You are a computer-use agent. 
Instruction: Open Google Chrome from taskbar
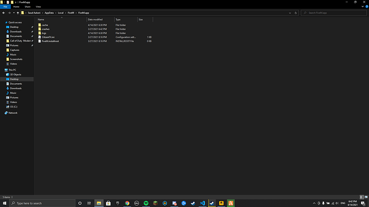pyautogui.click(x=127, y=203)
